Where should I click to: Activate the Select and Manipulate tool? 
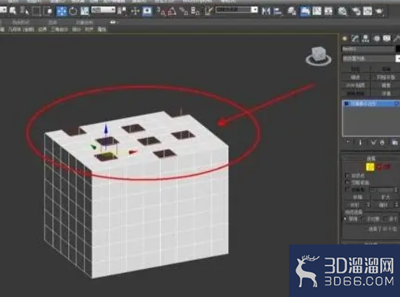(x=136, y=11)
